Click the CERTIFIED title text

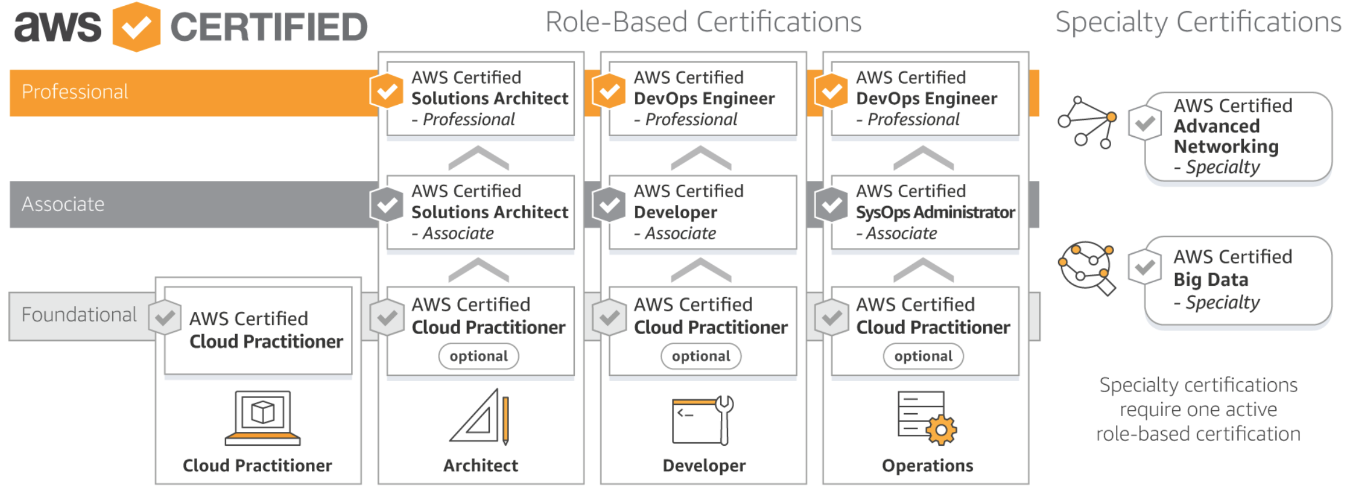click(269, 27)
